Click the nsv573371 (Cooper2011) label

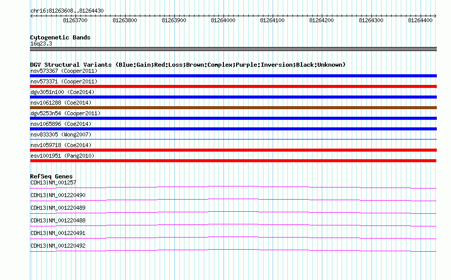coord(64,81)
